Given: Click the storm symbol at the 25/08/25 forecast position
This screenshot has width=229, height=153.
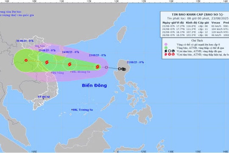Looking at the screenshot, I should coord(47,62).
